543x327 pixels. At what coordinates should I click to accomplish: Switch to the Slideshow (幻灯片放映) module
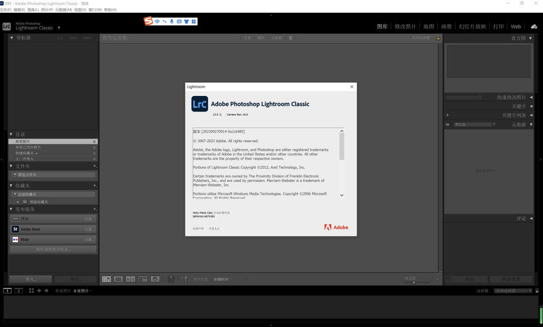[x=472, y=26]
